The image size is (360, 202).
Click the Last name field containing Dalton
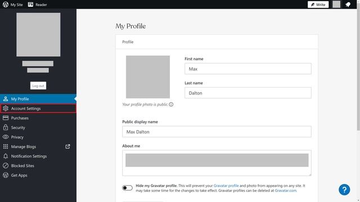[x=248, y=93]
